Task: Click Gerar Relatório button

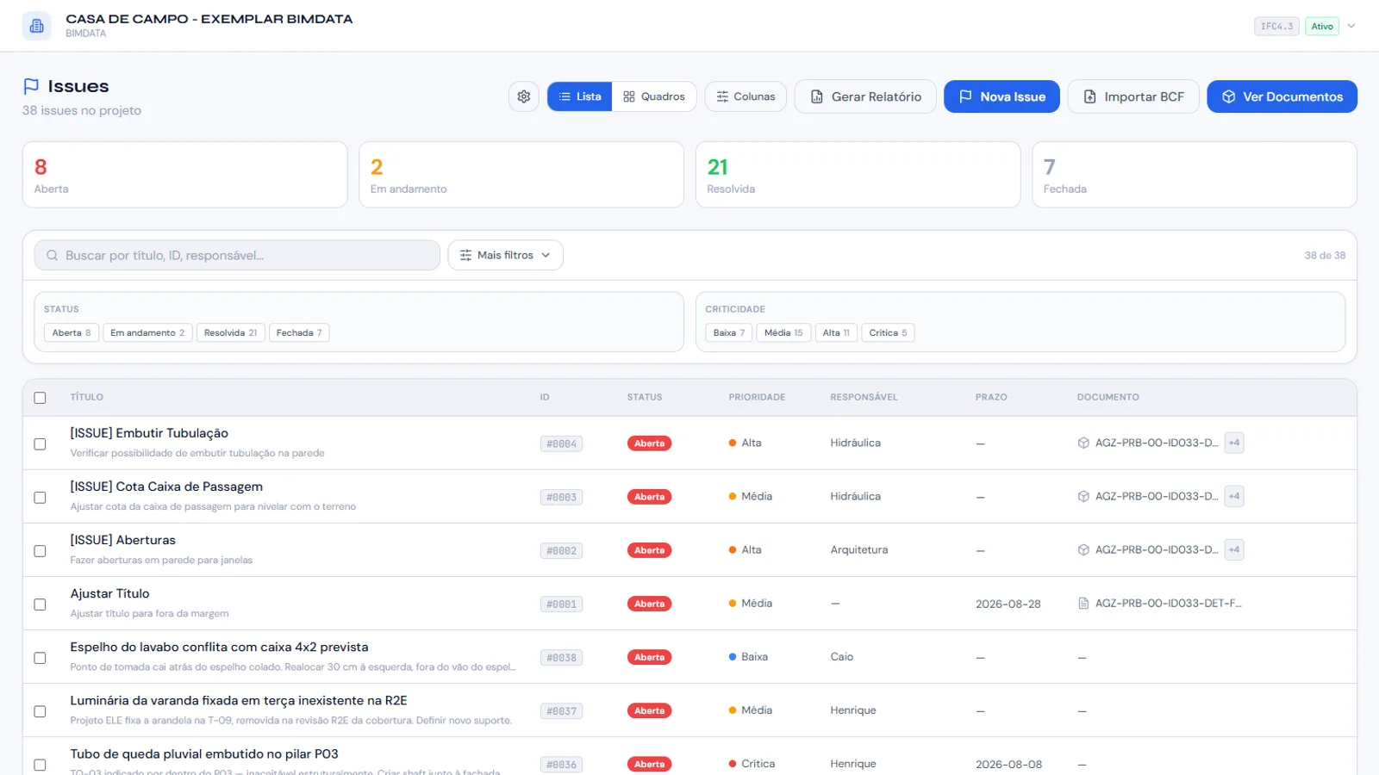Action: tap(865, 96)
